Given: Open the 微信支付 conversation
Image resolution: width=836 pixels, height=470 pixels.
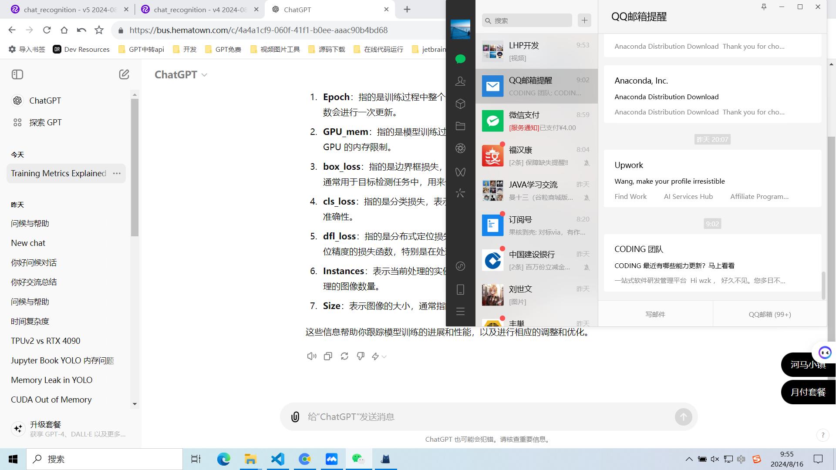Looking at the screenshot, I should tap(536, 121).
